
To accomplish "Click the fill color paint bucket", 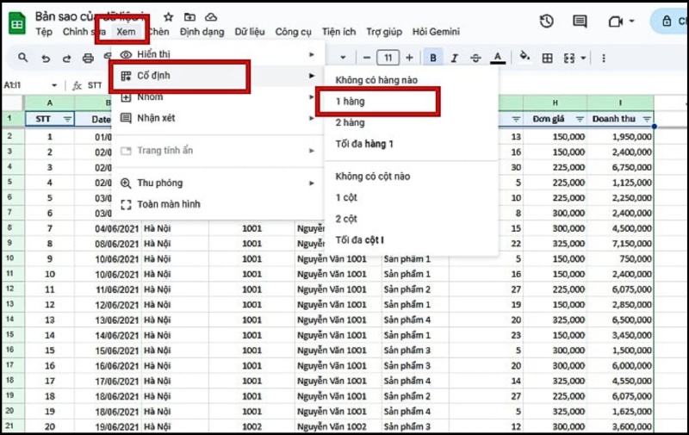I will point(525,58).
